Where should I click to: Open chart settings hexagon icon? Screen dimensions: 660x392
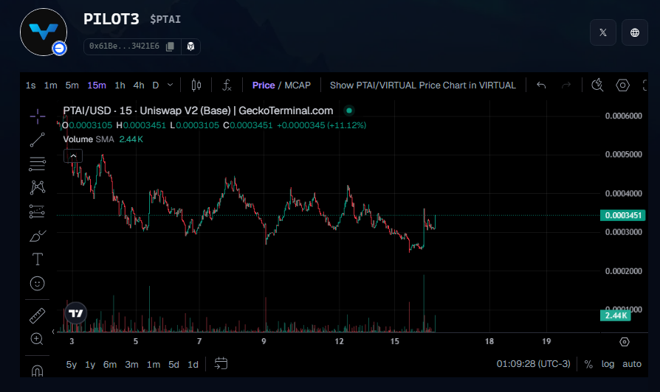pyautogui.click(x=622, y=85)
